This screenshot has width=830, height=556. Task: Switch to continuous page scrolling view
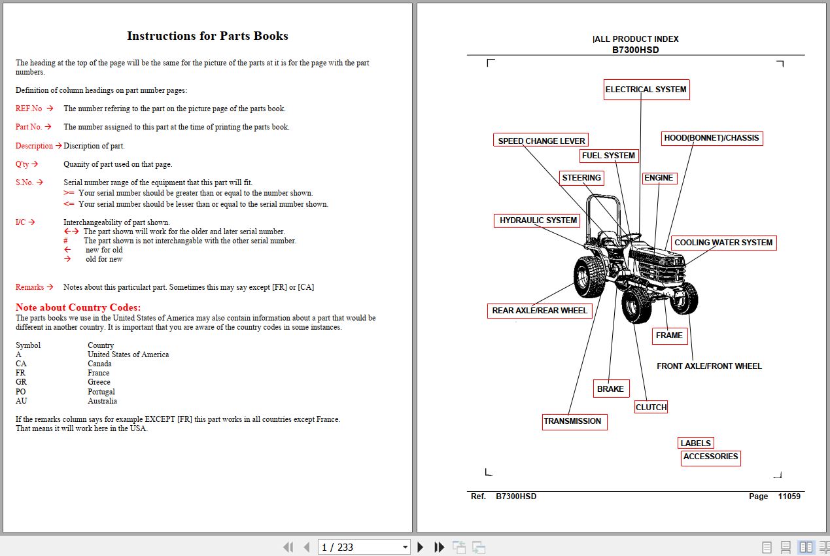786,547
